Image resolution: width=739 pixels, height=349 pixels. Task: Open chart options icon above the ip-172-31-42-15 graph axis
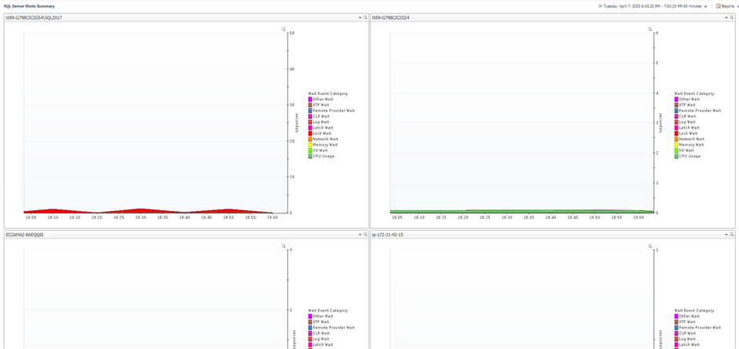[x=649, y=246]
